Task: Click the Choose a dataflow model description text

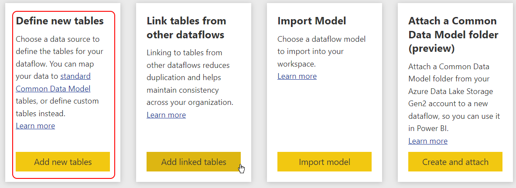Action: point(321,51)
